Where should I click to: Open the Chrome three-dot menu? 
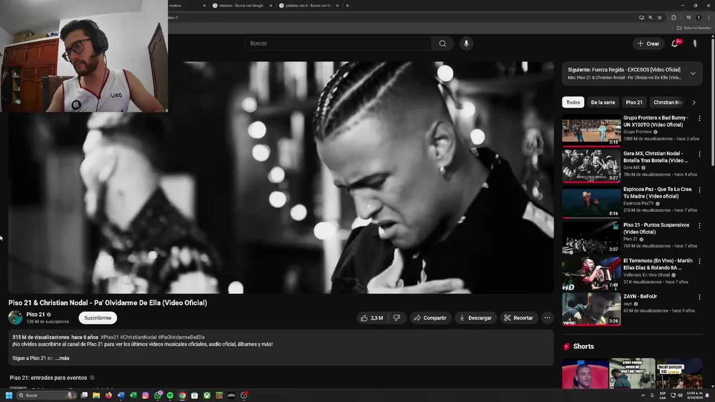pyautogui.click(x=709, y=17)
